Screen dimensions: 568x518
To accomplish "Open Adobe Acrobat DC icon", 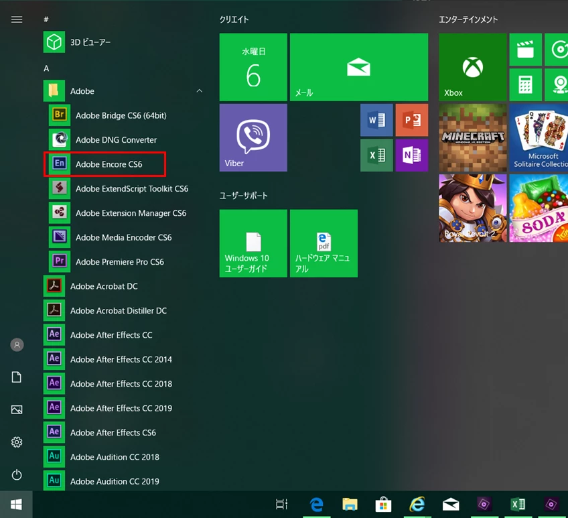I will (x=54, y=286).
